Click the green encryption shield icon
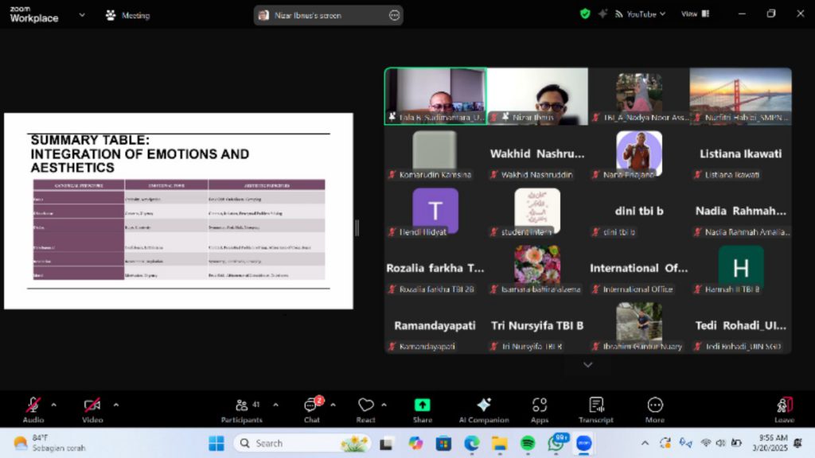Image resolution: width=815 pixels, height=458 pixels. (x=585, y=14)
